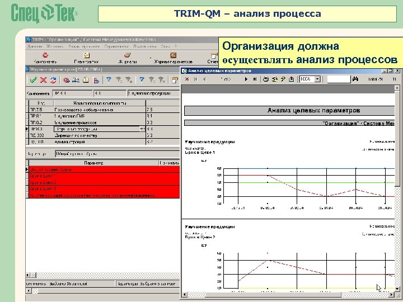Click the yellow book icon in journal toolbar
This screenshot has height=302, width=403.
point(86,80)
